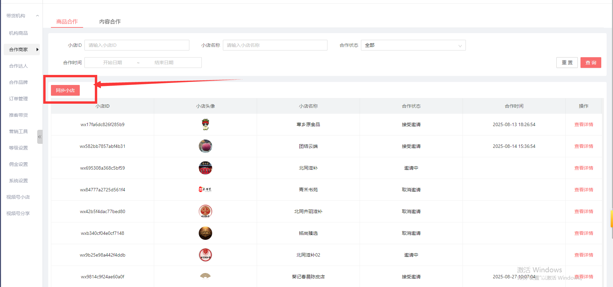Screen dimensions: 613x287
Task: Collapse the 带货机构 sidebar menu group
Action: [37, 16]
